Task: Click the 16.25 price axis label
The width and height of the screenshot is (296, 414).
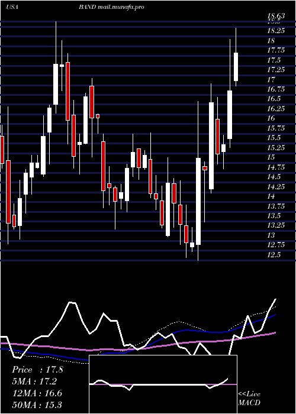Action: (x=276, y=108)
